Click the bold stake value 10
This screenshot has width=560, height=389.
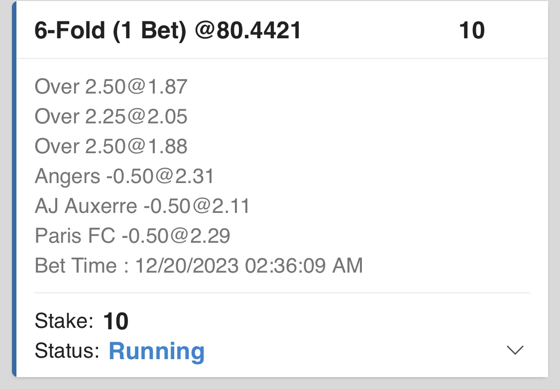[116, 322]
